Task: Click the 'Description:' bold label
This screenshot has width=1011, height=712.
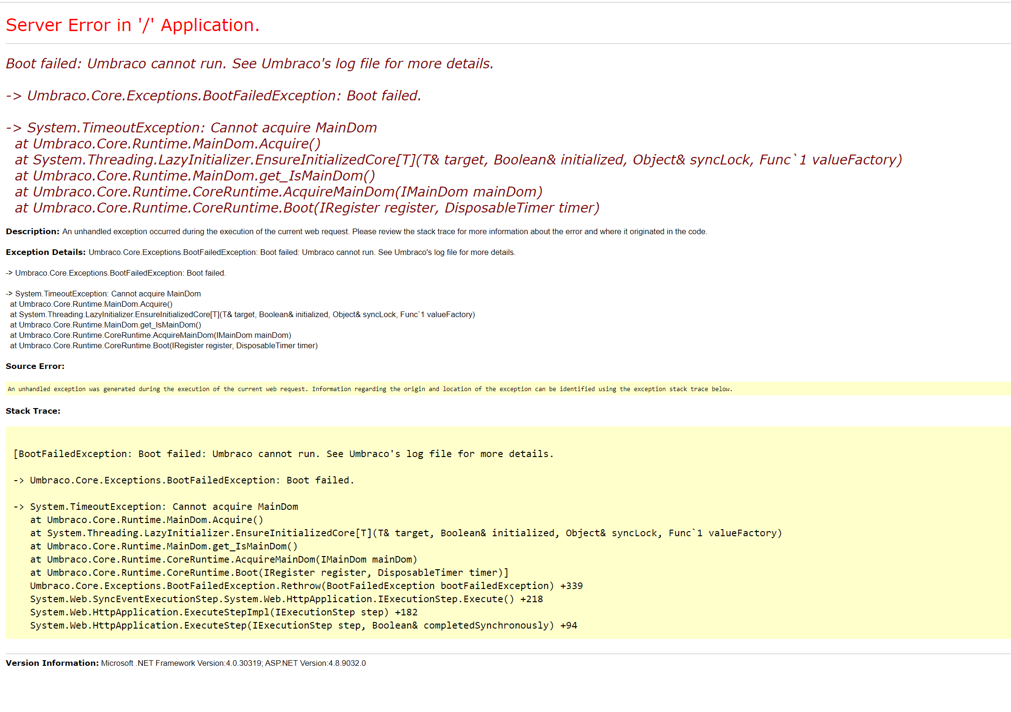Action: click(x=33, y=231)
